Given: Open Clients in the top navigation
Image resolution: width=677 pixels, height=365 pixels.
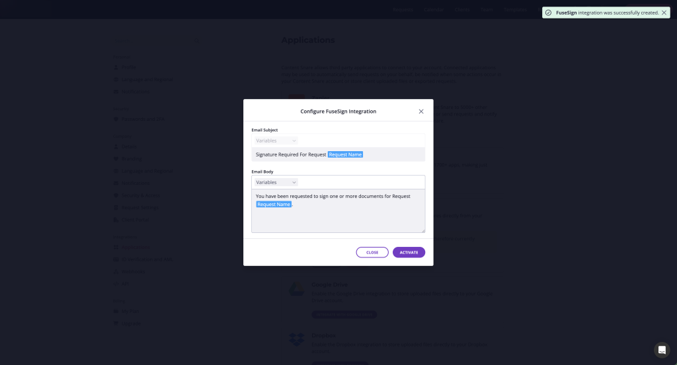Looking at the screenshot, I should pyautogui.click(x=462, y=9).
